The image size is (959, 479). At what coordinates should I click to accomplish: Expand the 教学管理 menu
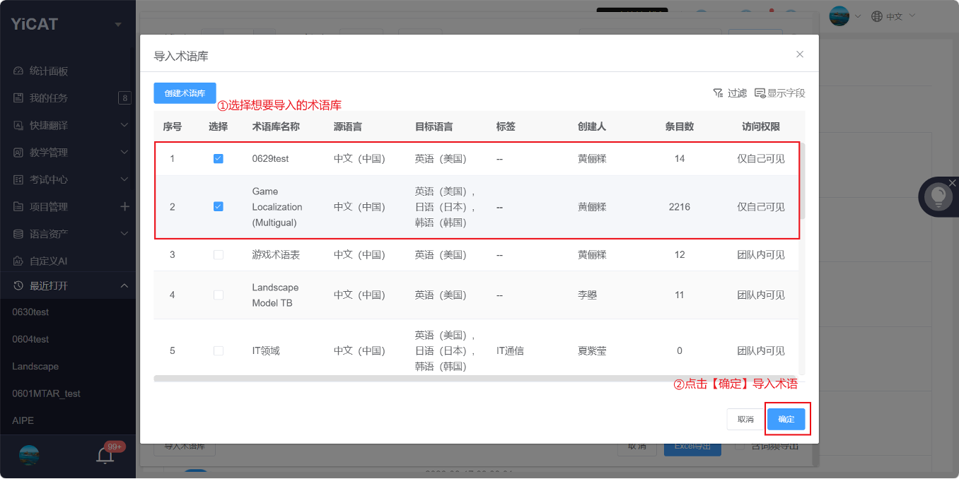[x=124, y=152]
